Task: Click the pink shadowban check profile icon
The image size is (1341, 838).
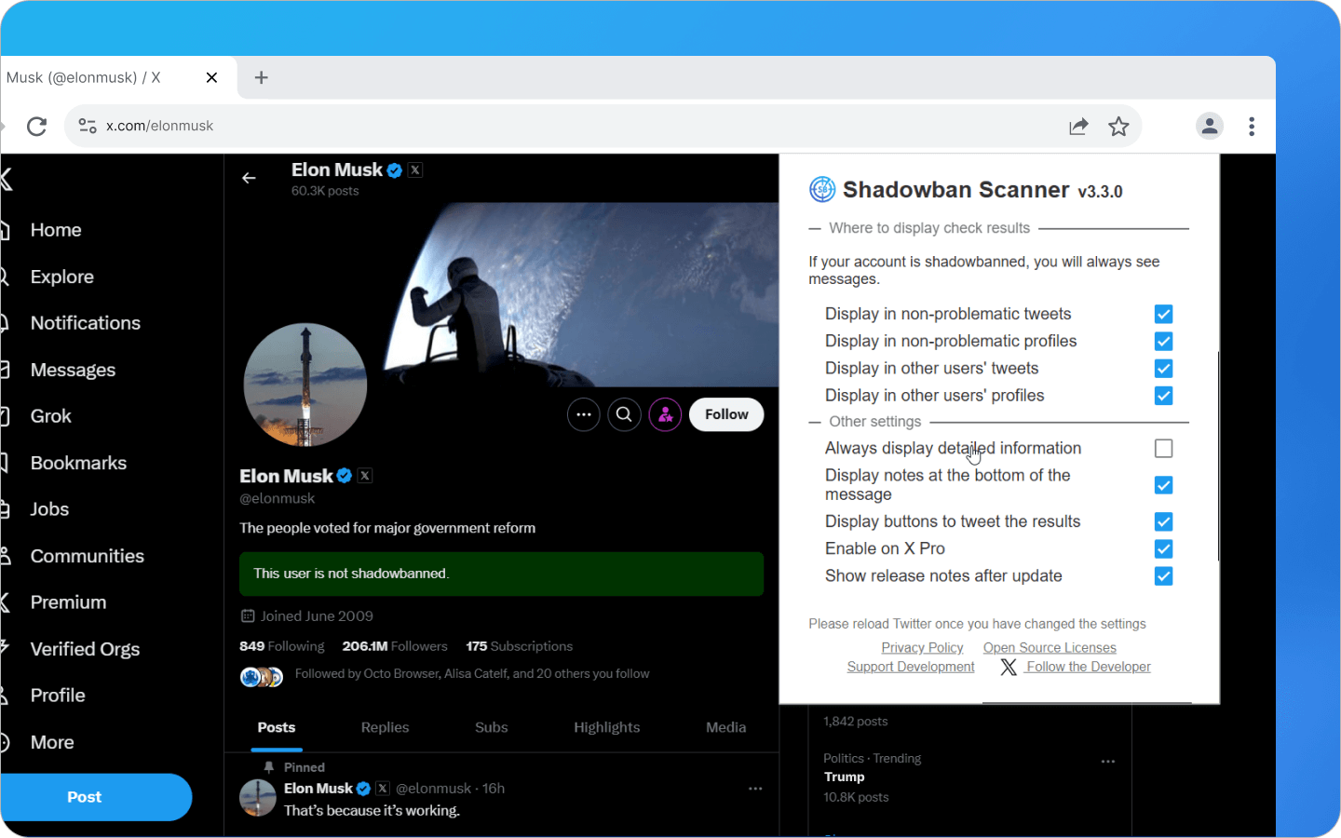Action: tap(665, 414)
